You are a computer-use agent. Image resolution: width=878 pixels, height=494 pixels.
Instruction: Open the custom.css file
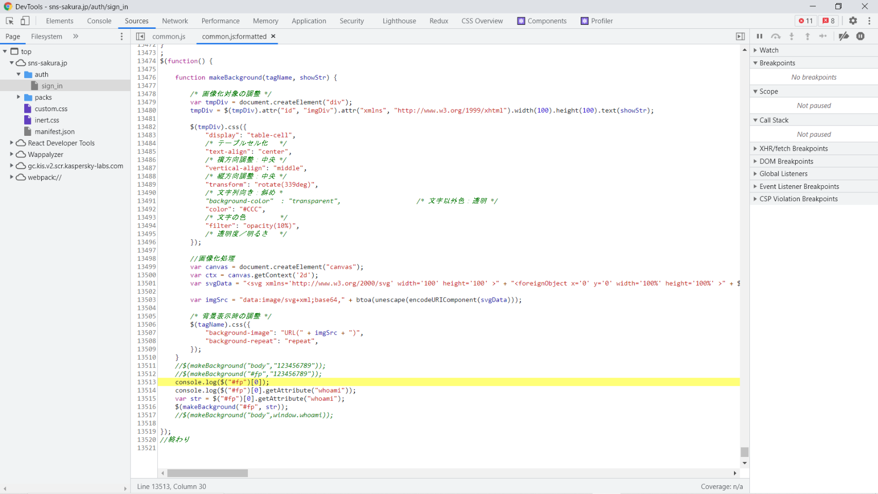click(x=51, y=109)
